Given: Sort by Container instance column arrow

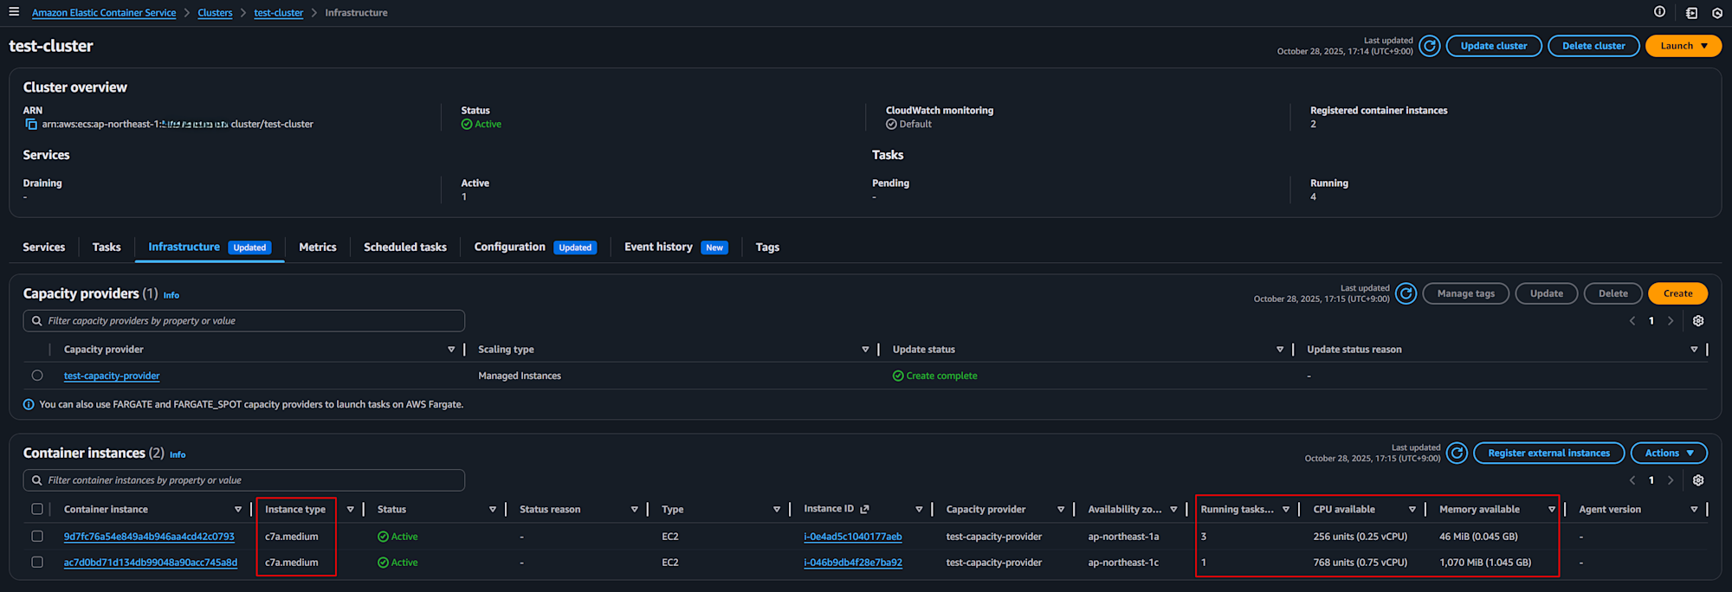Looking at the screenshot, I should 238,510.
